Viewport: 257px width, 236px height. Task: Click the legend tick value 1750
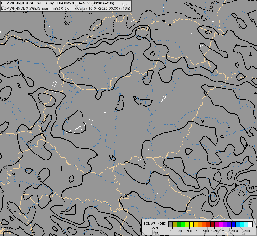point(223,231)
